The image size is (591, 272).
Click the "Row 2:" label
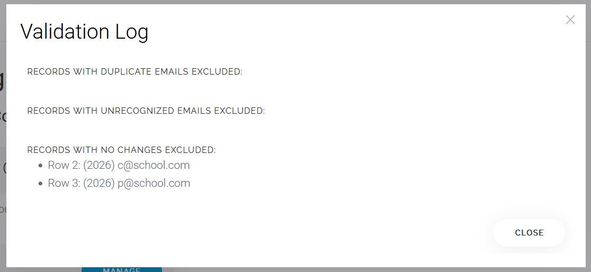click(64, 166)
